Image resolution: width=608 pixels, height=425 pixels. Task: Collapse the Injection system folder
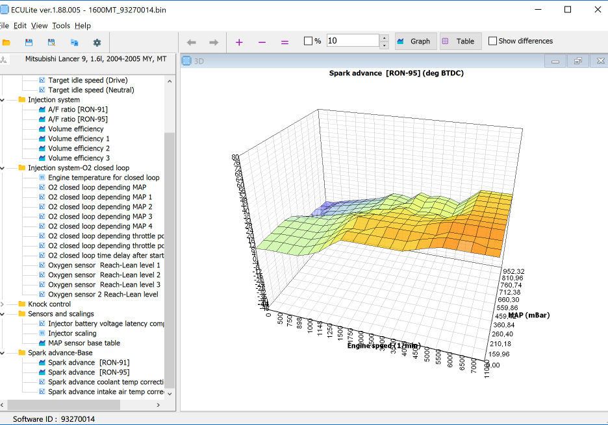3,100
